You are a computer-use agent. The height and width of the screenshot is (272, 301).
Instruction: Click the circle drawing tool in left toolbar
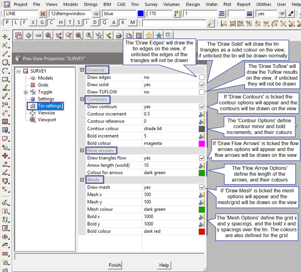click(x=5, y=62)
